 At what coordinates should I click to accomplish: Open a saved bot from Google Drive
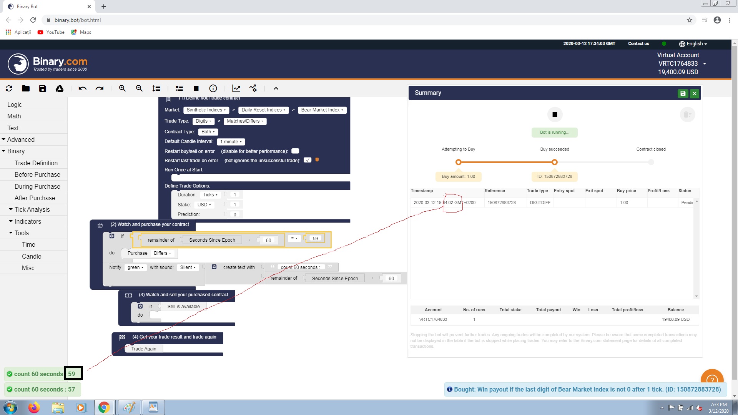click(60, 88)
